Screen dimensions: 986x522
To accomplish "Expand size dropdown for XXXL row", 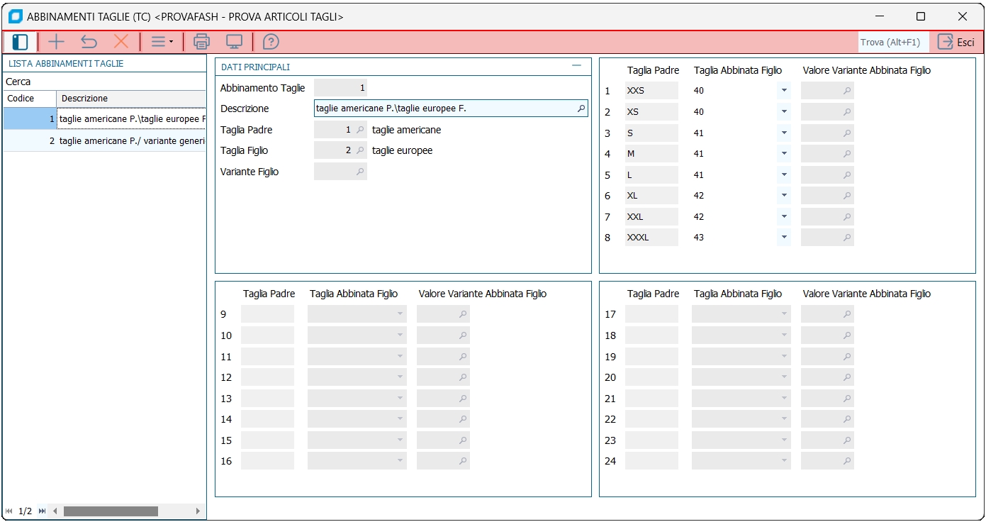I will 783,238.
